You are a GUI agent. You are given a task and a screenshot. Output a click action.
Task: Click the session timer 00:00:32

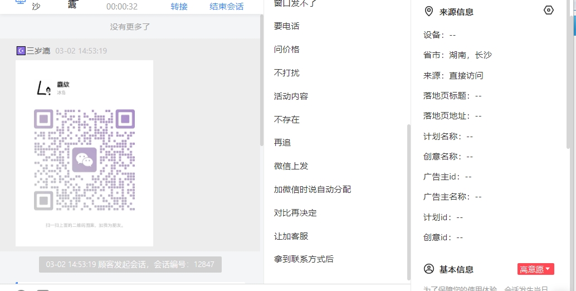pyautogui.click(x=122, y=7)
